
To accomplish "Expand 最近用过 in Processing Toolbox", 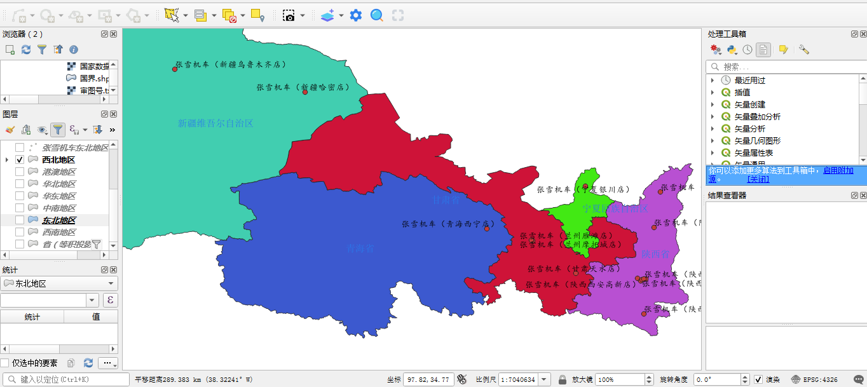I will pyautogui.click(x=713, y=80).
